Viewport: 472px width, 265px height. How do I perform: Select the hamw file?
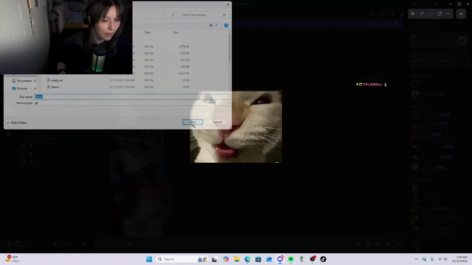[x=55, y=87]
